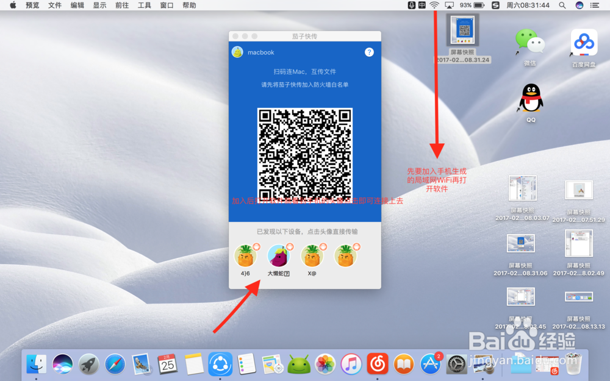Open Finder from the Dock

[36, 365]
